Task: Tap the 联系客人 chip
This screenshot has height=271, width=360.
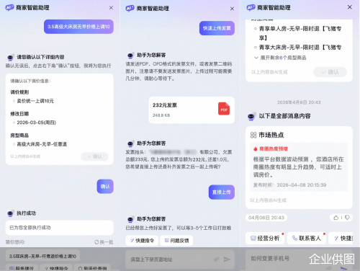Action: [307, 238]
